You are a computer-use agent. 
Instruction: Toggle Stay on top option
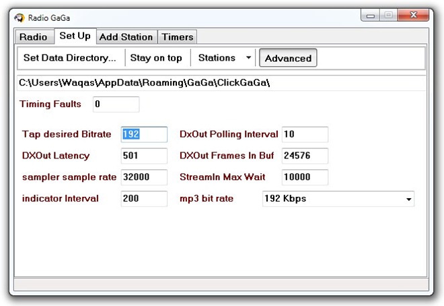pos(156,58)
